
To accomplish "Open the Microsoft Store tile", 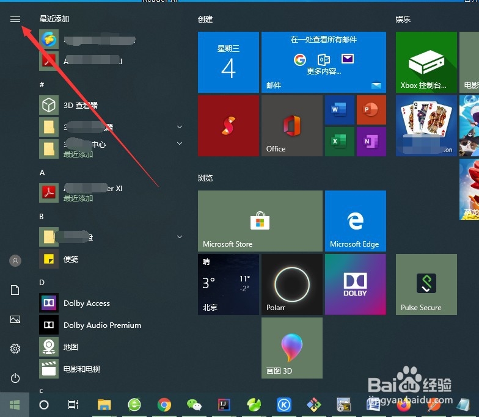I will (x=260, y=221).
